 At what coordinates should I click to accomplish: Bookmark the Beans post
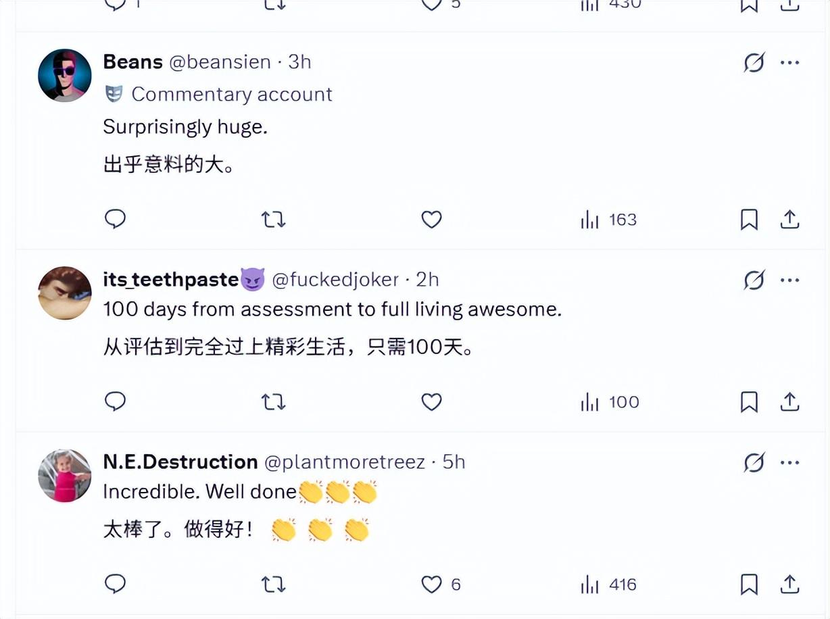[749, 219]
